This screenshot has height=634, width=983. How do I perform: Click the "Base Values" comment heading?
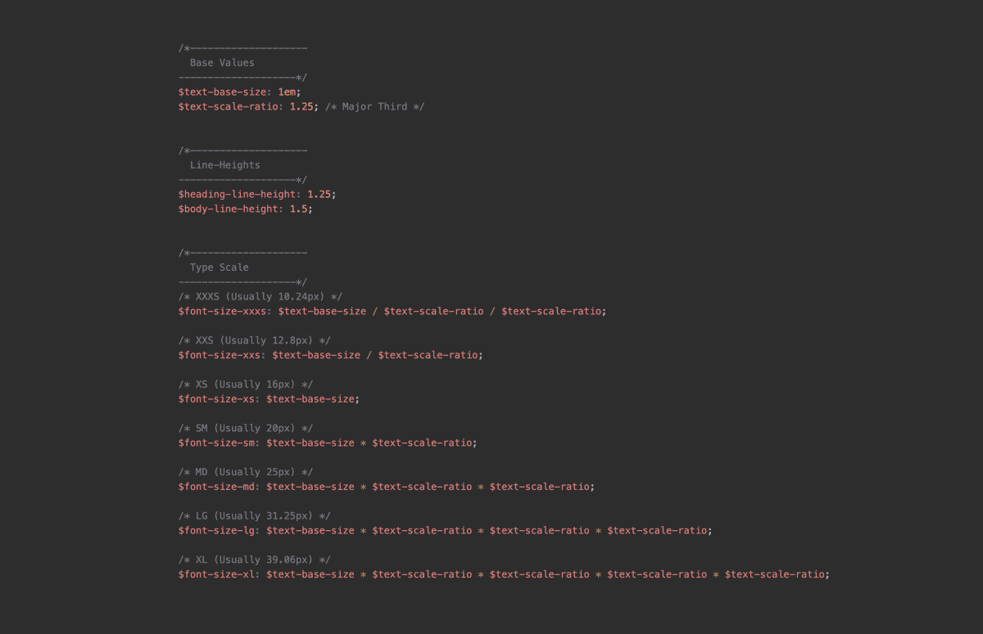[222, 62]
